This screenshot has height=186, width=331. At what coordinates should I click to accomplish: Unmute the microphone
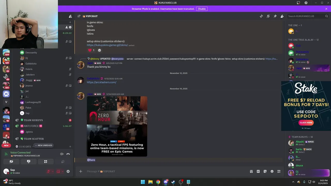coord(48,171)
